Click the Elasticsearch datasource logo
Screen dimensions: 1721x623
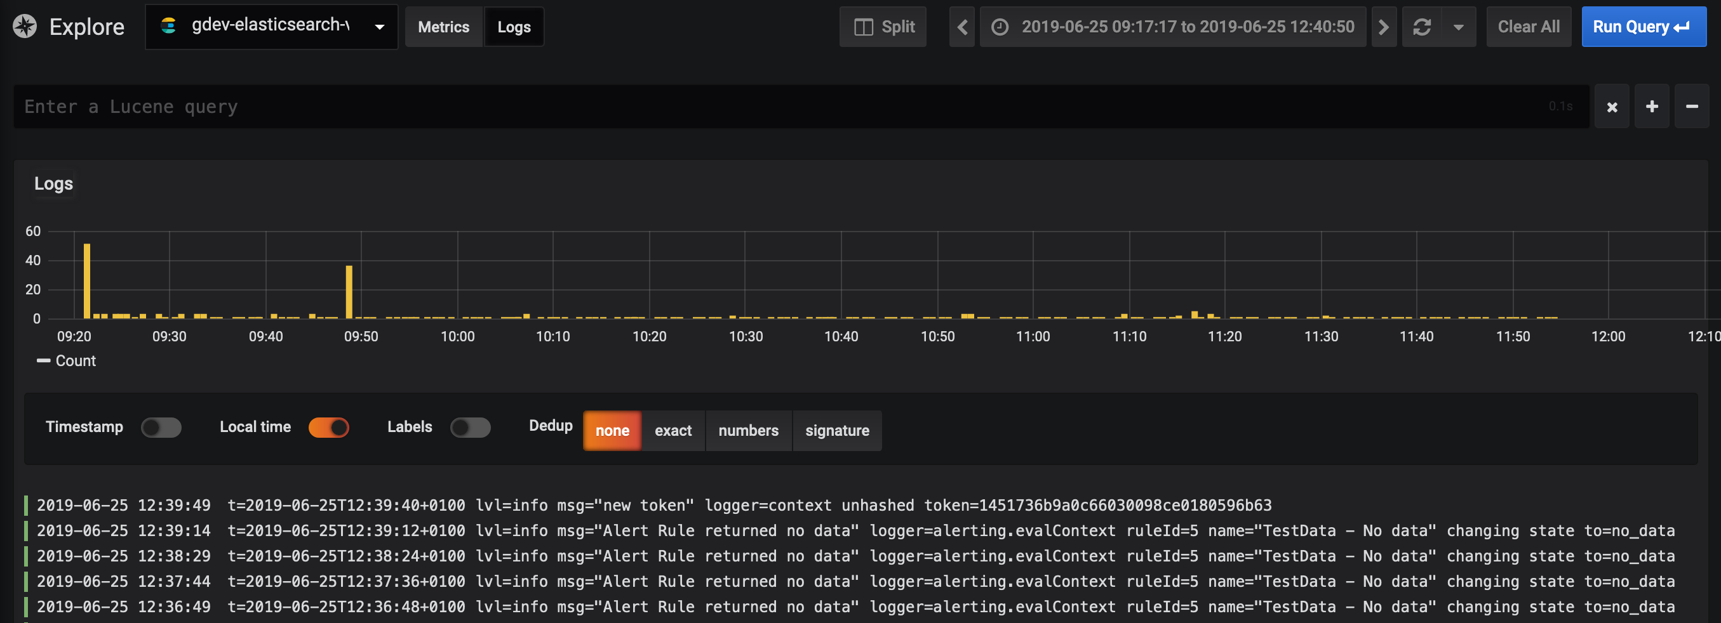[x=170, y=27]
